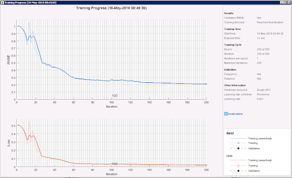Click the plot title 'Training Progress (16-May-2018 09:49:39)'

[111, 8]
